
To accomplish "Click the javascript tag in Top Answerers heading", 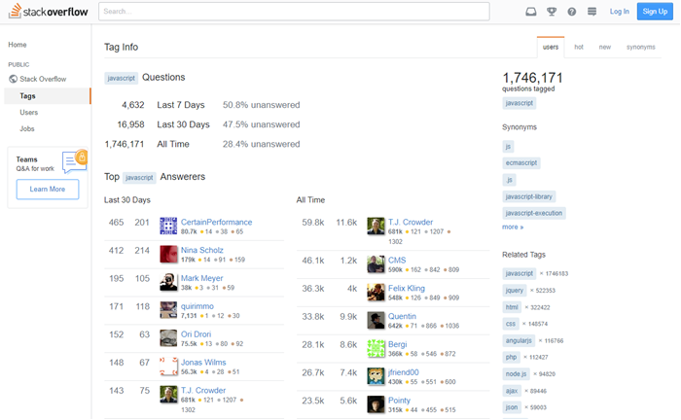I will point(139,178).
